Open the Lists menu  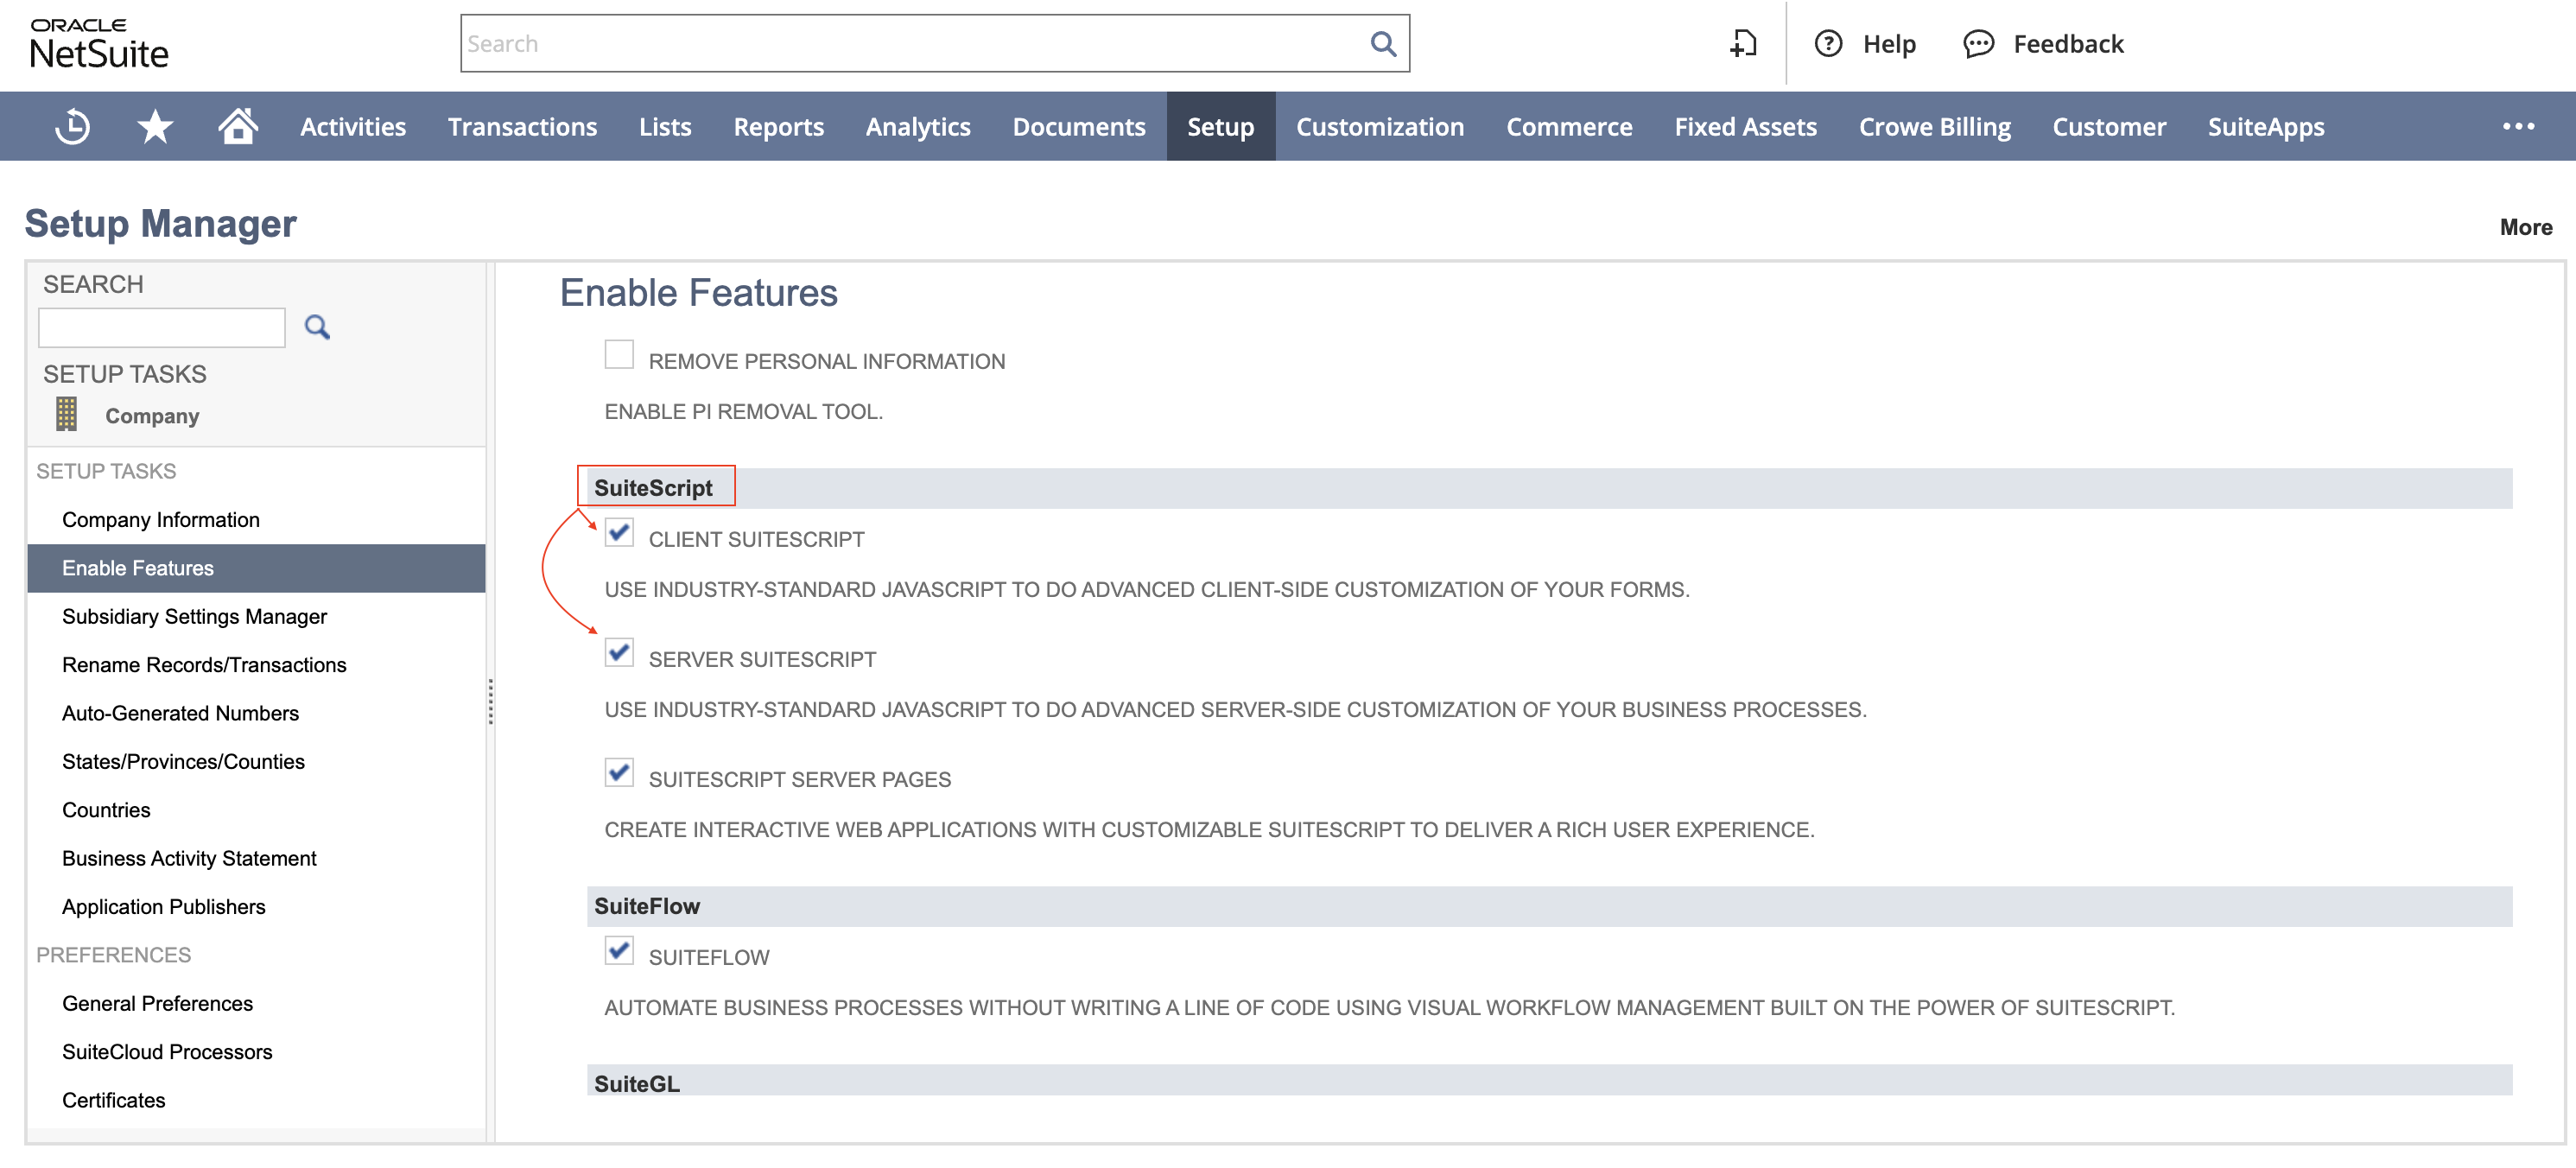tap(665, 127)
